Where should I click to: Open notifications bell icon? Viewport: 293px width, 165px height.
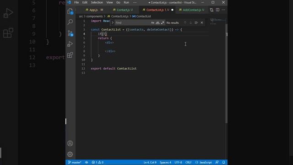(x=223, y=162)
